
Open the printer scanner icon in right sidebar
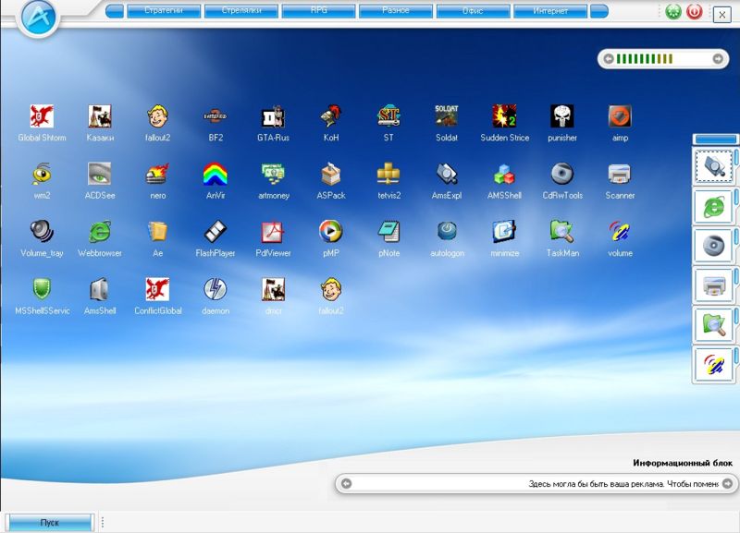(x=713, y=285)
